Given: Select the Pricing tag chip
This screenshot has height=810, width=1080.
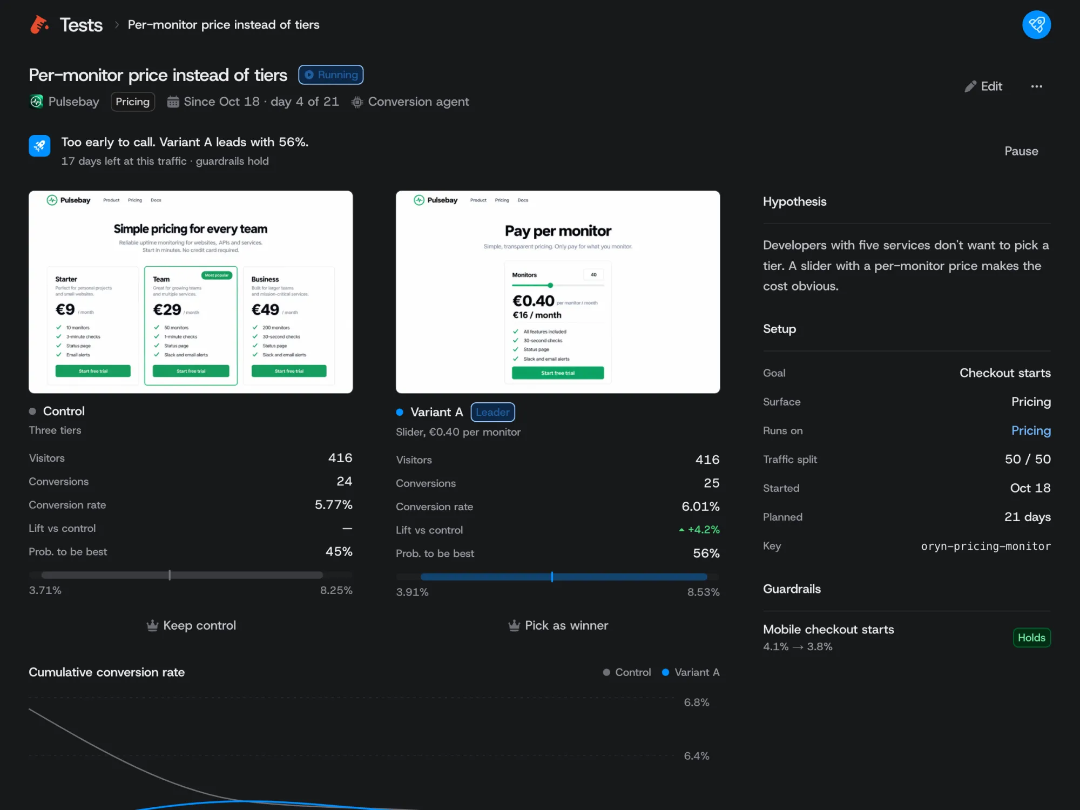Looking at the screenshot, I should coord(132,102).
